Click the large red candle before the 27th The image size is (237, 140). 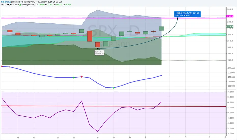pyautogui.click(x=90, y=36)
